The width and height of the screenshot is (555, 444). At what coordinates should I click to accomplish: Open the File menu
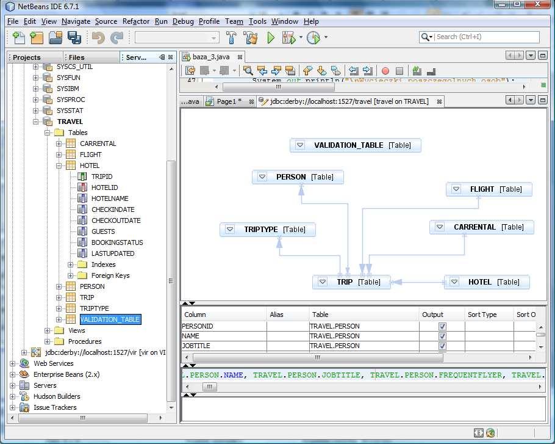tap(12, 21)
